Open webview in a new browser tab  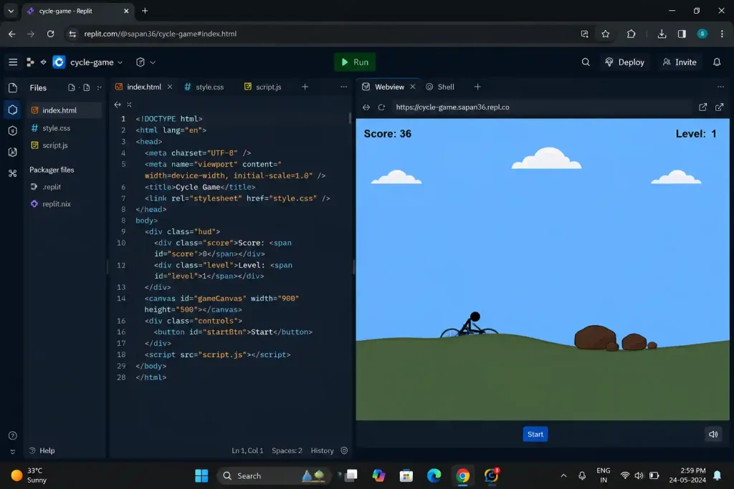click(720, 107)
